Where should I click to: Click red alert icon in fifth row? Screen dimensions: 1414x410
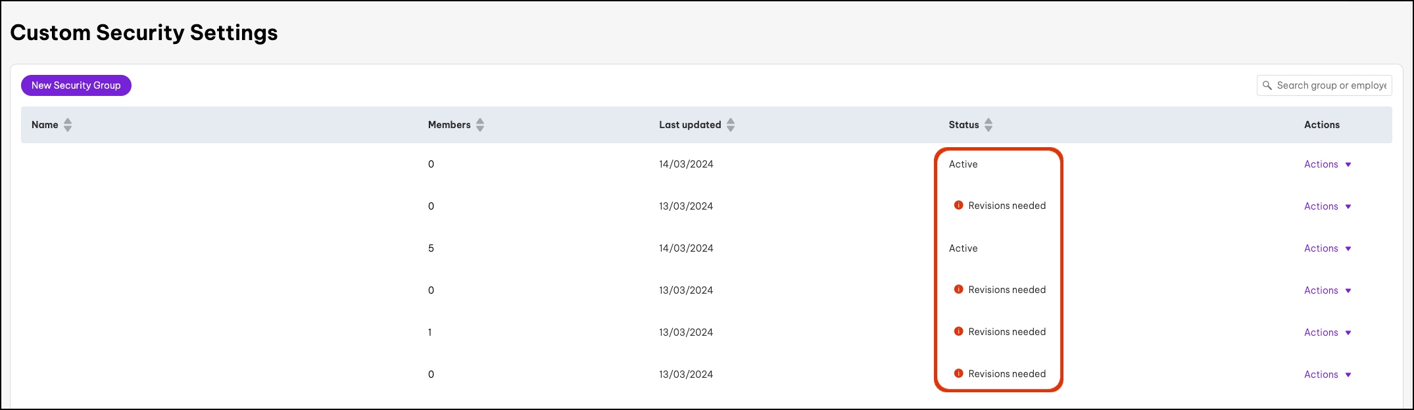pyautogui.click(x=959, y=332)
